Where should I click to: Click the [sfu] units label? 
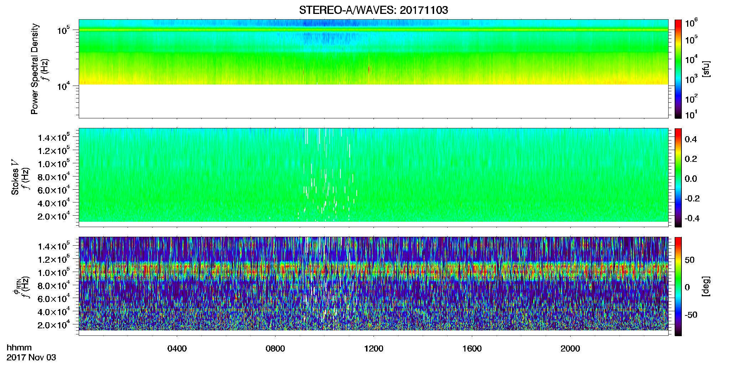(x=706, y=69)
